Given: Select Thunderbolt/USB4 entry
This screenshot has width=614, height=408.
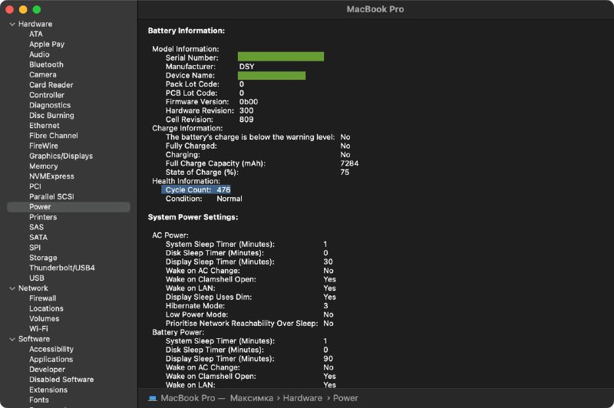Looking at the screenshot, I should click(62, 268).
